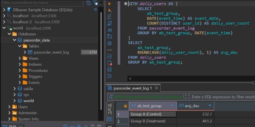Click the export file arrow icon
255x127 pixels.
(x=110, y=56)
